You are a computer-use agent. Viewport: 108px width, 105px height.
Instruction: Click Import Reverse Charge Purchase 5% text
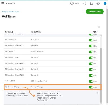[x=46, y=99]
